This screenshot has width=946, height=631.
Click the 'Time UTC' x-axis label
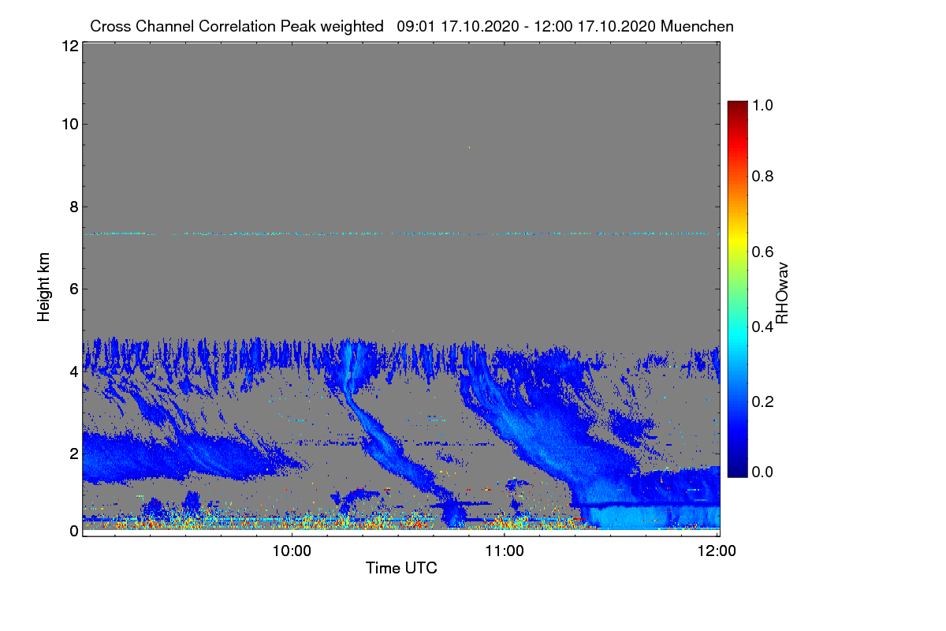click(x=401, y=568)
